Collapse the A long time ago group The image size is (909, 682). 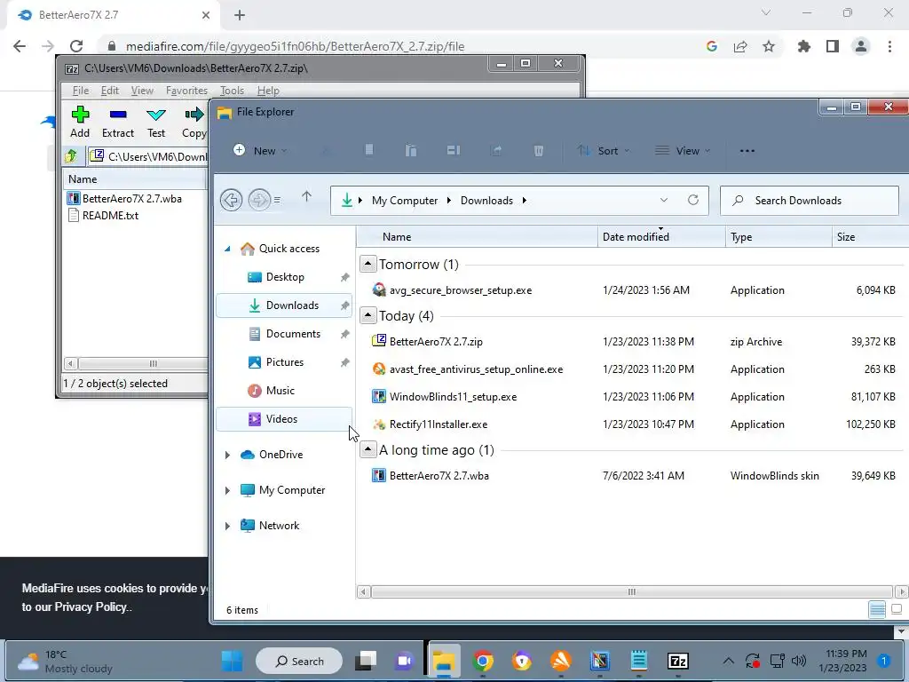[x=368, y=449]
